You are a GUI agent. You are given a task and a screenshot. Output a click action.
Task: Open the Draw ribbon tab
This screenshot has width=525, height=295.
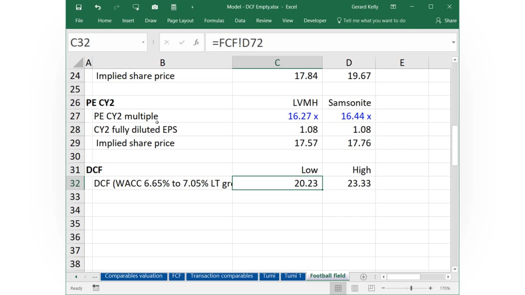coord(150,21)
